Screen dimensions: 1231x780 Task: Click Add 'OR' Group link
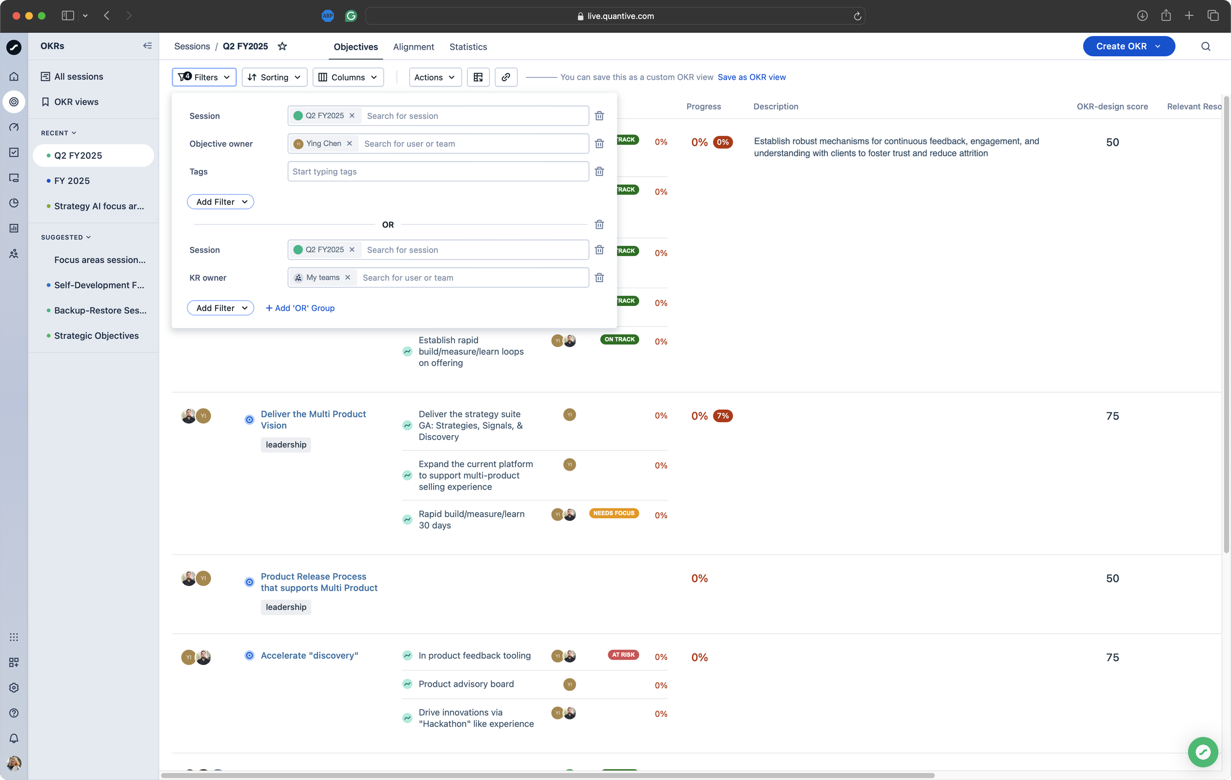pos(300,308)
